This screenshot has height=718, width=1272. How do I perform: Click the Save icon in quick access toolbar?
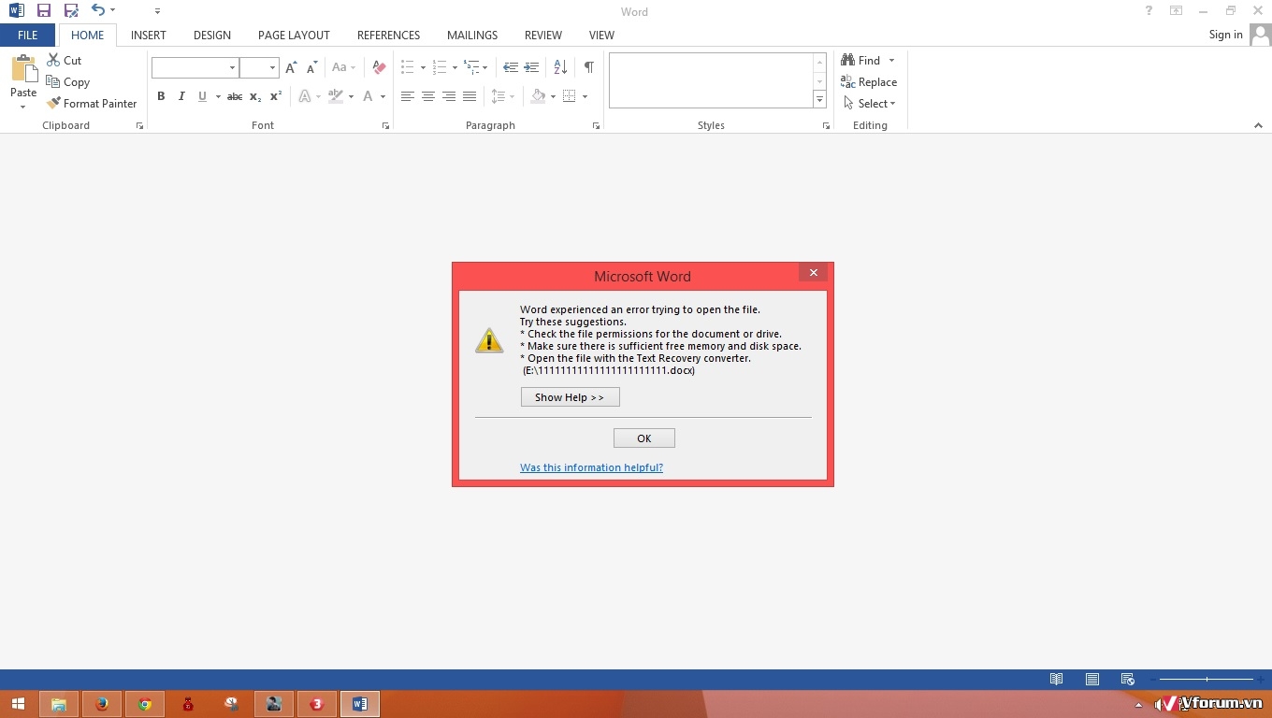click(x=44, y=11)
